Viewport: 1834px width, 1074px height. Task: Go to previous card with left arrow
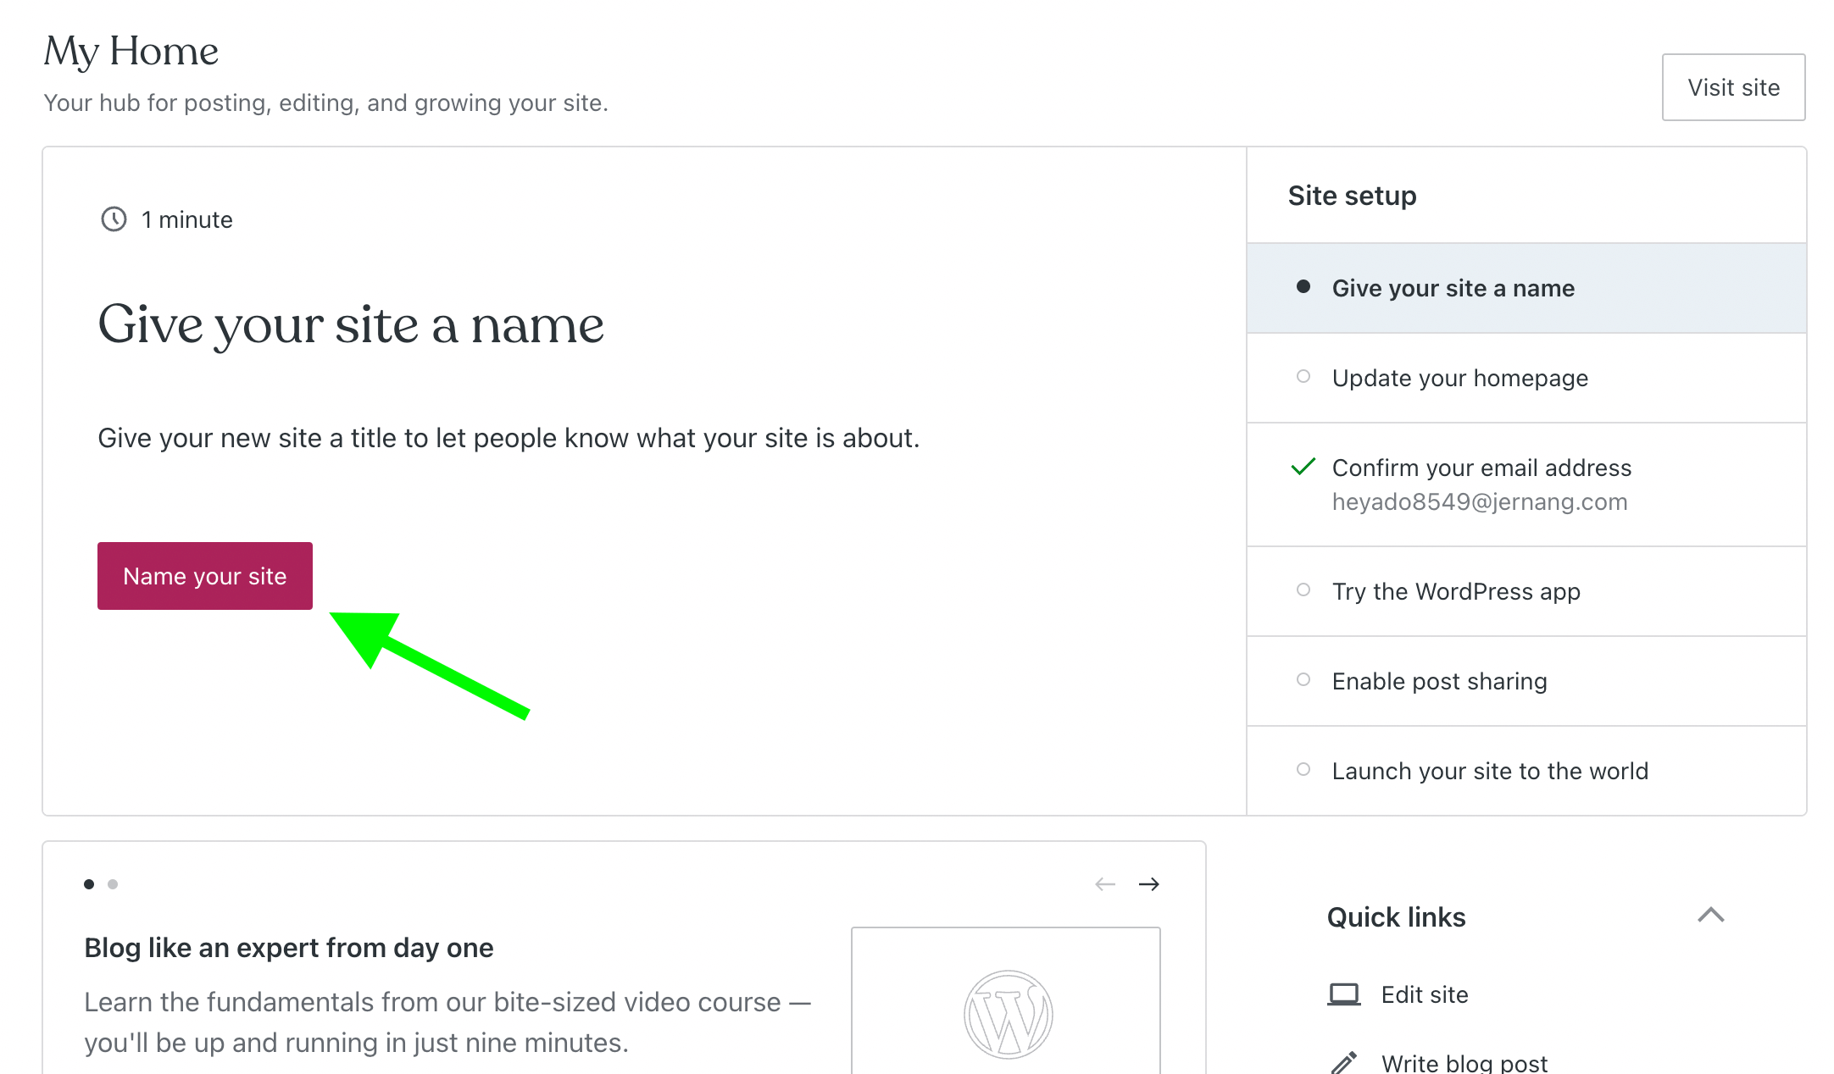click(1104, 884)
